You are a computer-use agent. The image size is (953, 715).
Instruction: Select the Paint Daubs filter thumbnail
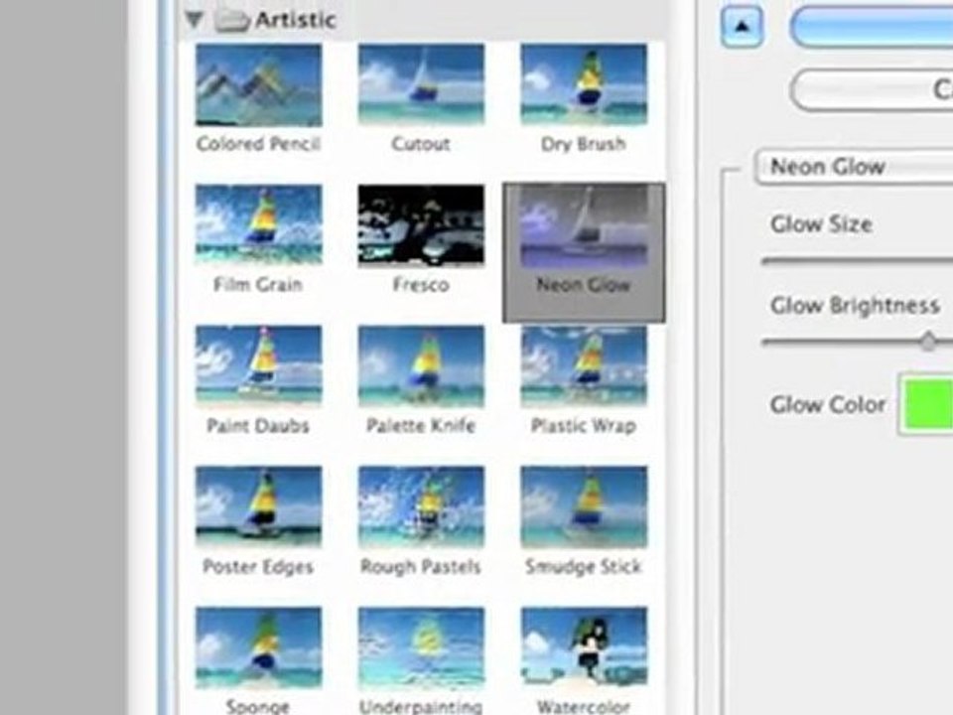pos(258,366)
